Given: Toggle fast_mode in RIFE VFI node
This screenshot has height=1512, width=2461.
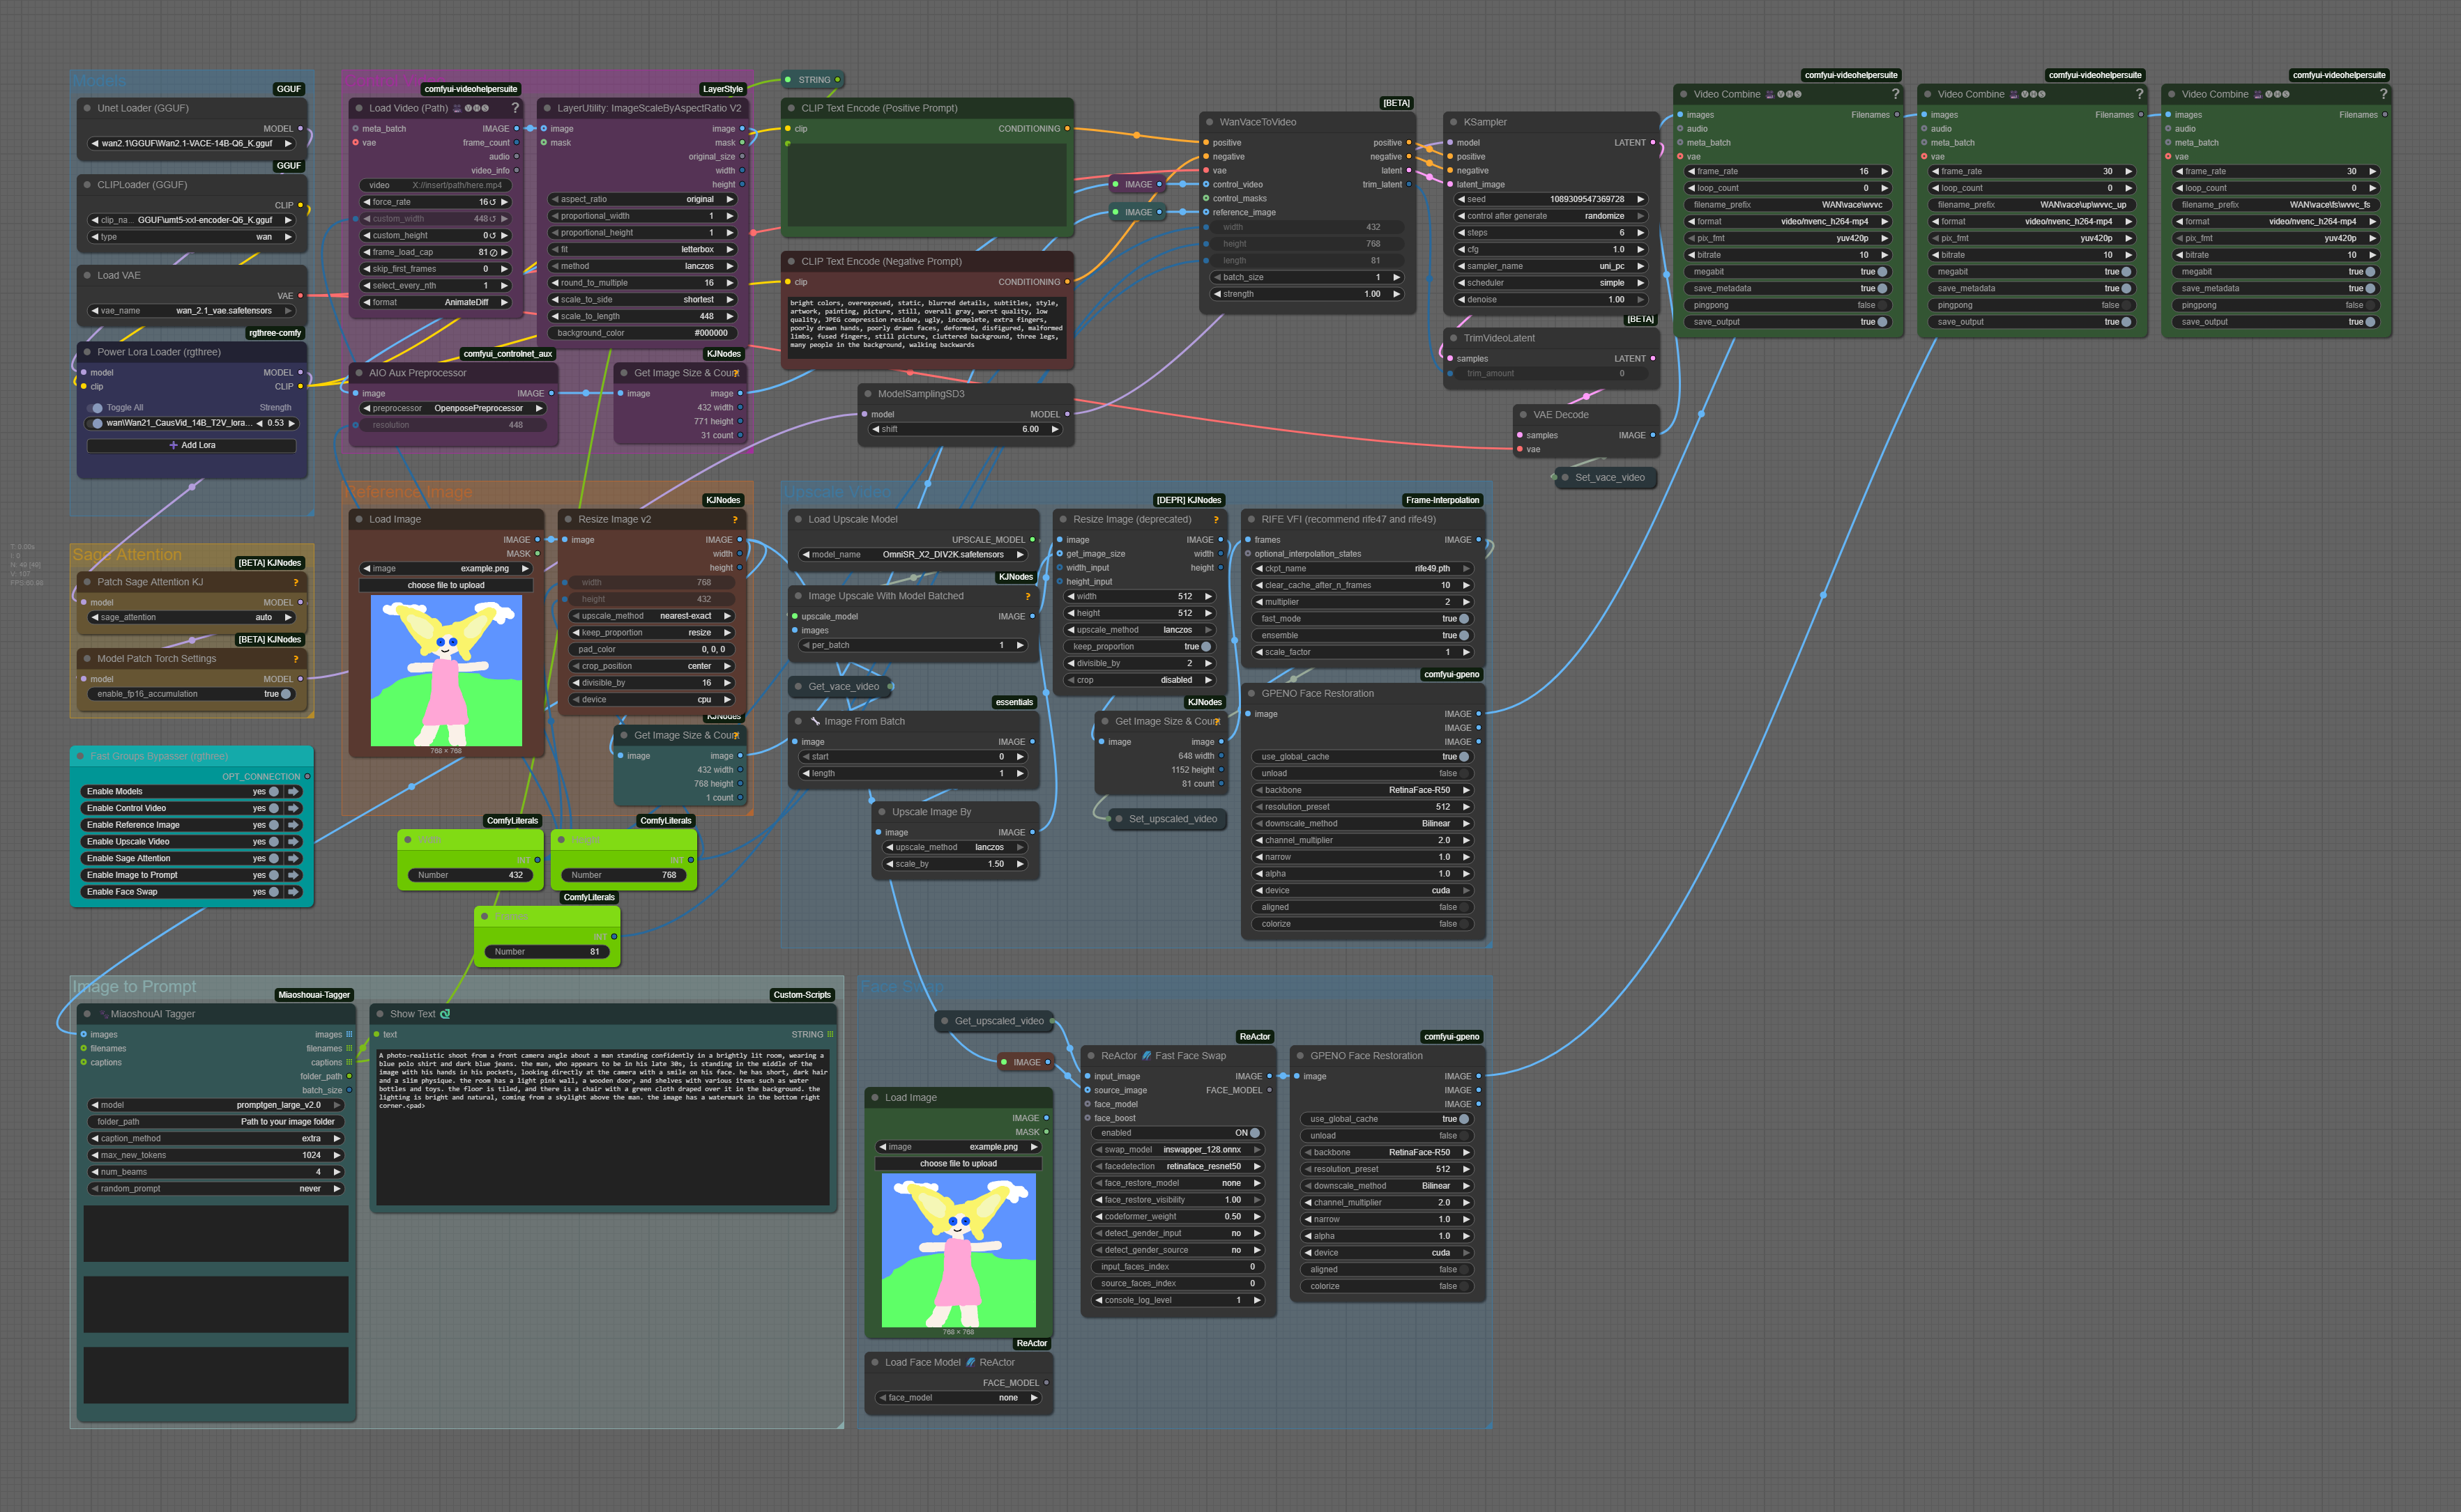Looking at the screenshot, I should coord(1463,619).
